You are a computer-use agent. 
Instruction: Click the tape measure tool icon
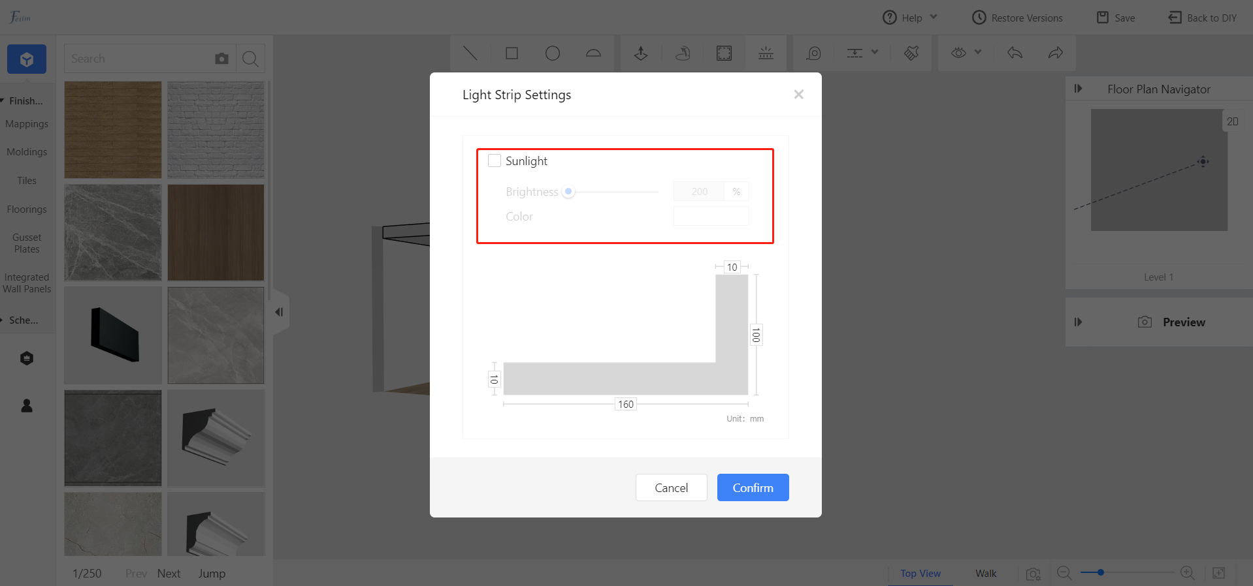813,53
